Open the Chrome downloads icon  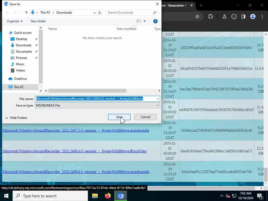(x=234, y=16)
